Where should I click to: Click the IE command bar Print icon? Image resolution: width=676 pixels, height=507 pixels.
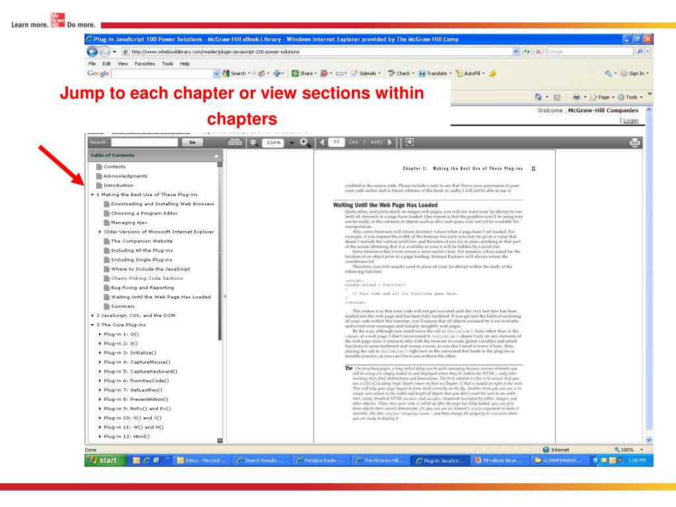click(x=576, y=98)
